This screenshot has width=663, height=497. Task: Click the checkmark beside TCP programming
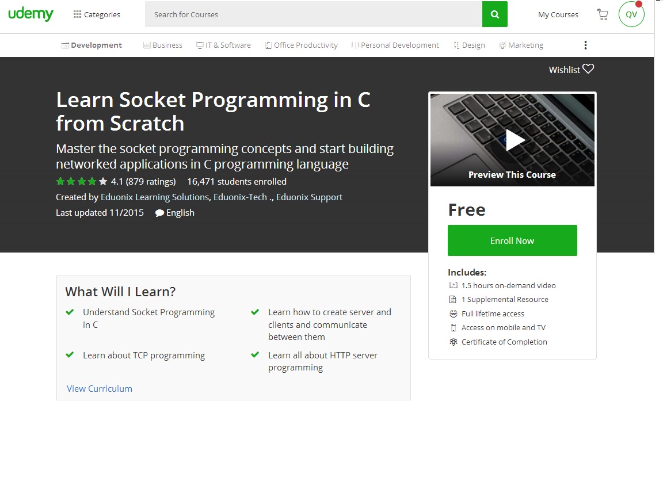point(70,354)
